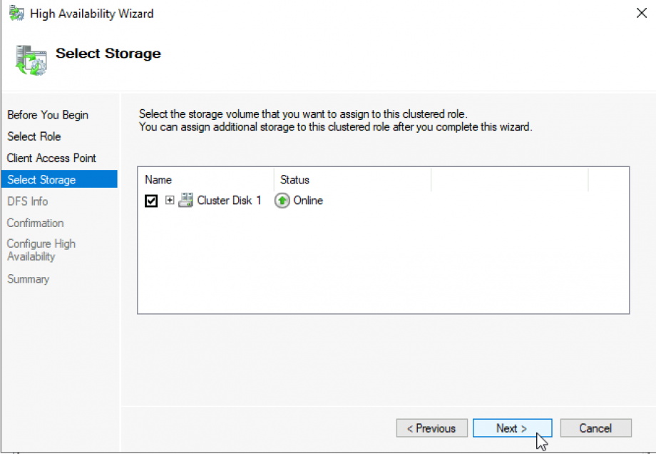This screenshot has height=454, width=656.
Task: Click the Previous button
Action: click(x=431, y=428)
